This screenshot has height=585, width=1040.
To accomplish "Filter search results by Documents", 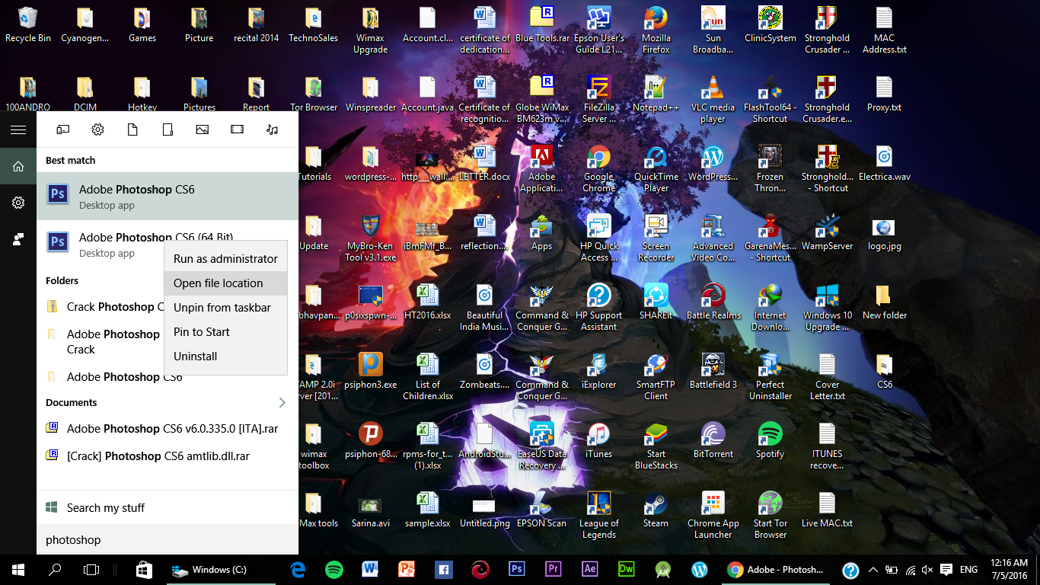I will [x=132, y=129].
